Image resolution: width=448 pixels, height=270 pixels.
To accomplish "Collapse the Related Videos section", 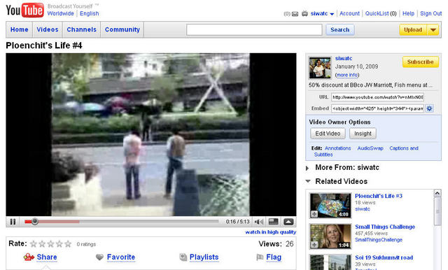I will pyautogui.click(x=308, y=181).
